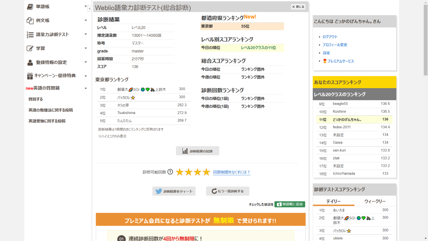428x241 pixels.
Task: Click the 例文帳 pages icon
Action: tap(30, 21)
